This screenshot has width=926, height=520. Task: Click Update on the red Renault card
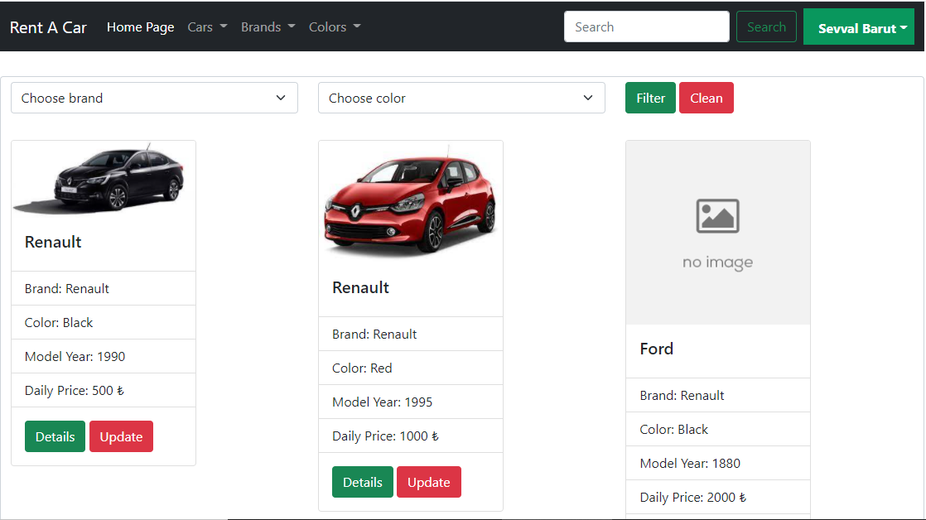click(x=428, y=482)
